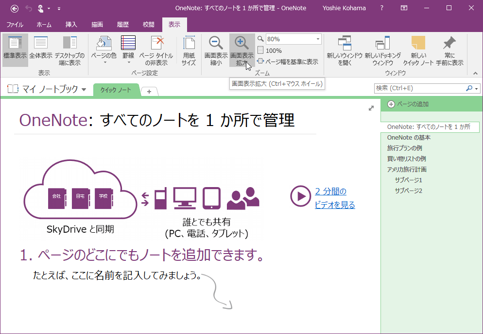Click the page title OneNote heading
This screenshot has width=483, height=334.
[x=157, y=120]
